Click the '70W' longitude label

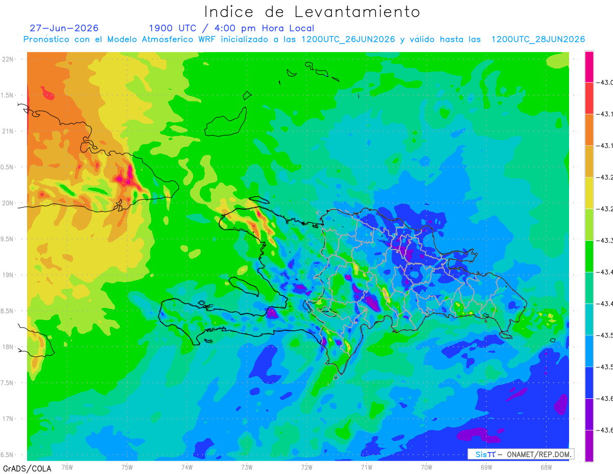427,467
